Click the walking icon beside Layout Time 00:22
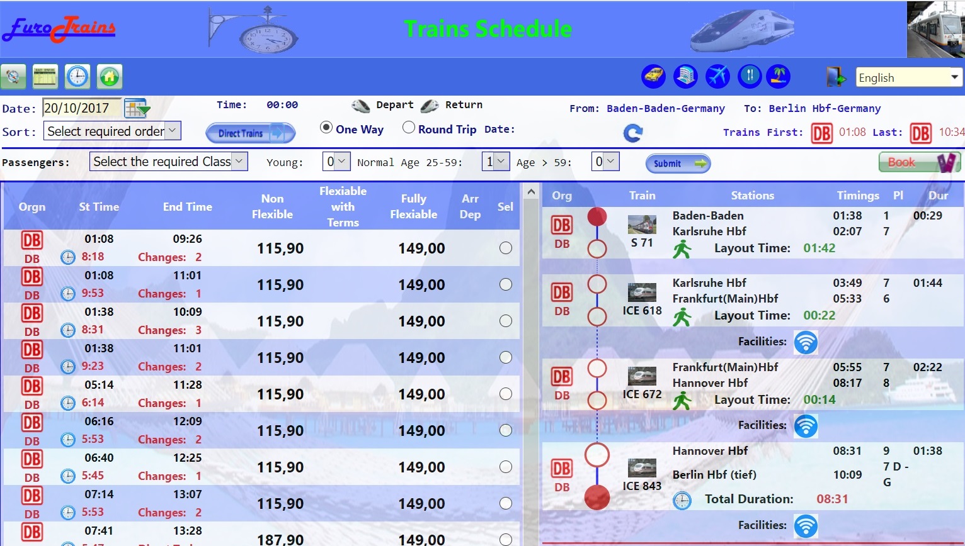 (682, 316)
